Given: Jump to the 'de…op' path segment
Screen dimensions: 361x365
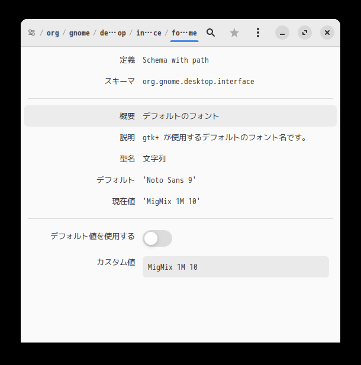Looking at the screenshot, I should pos(112,33).
